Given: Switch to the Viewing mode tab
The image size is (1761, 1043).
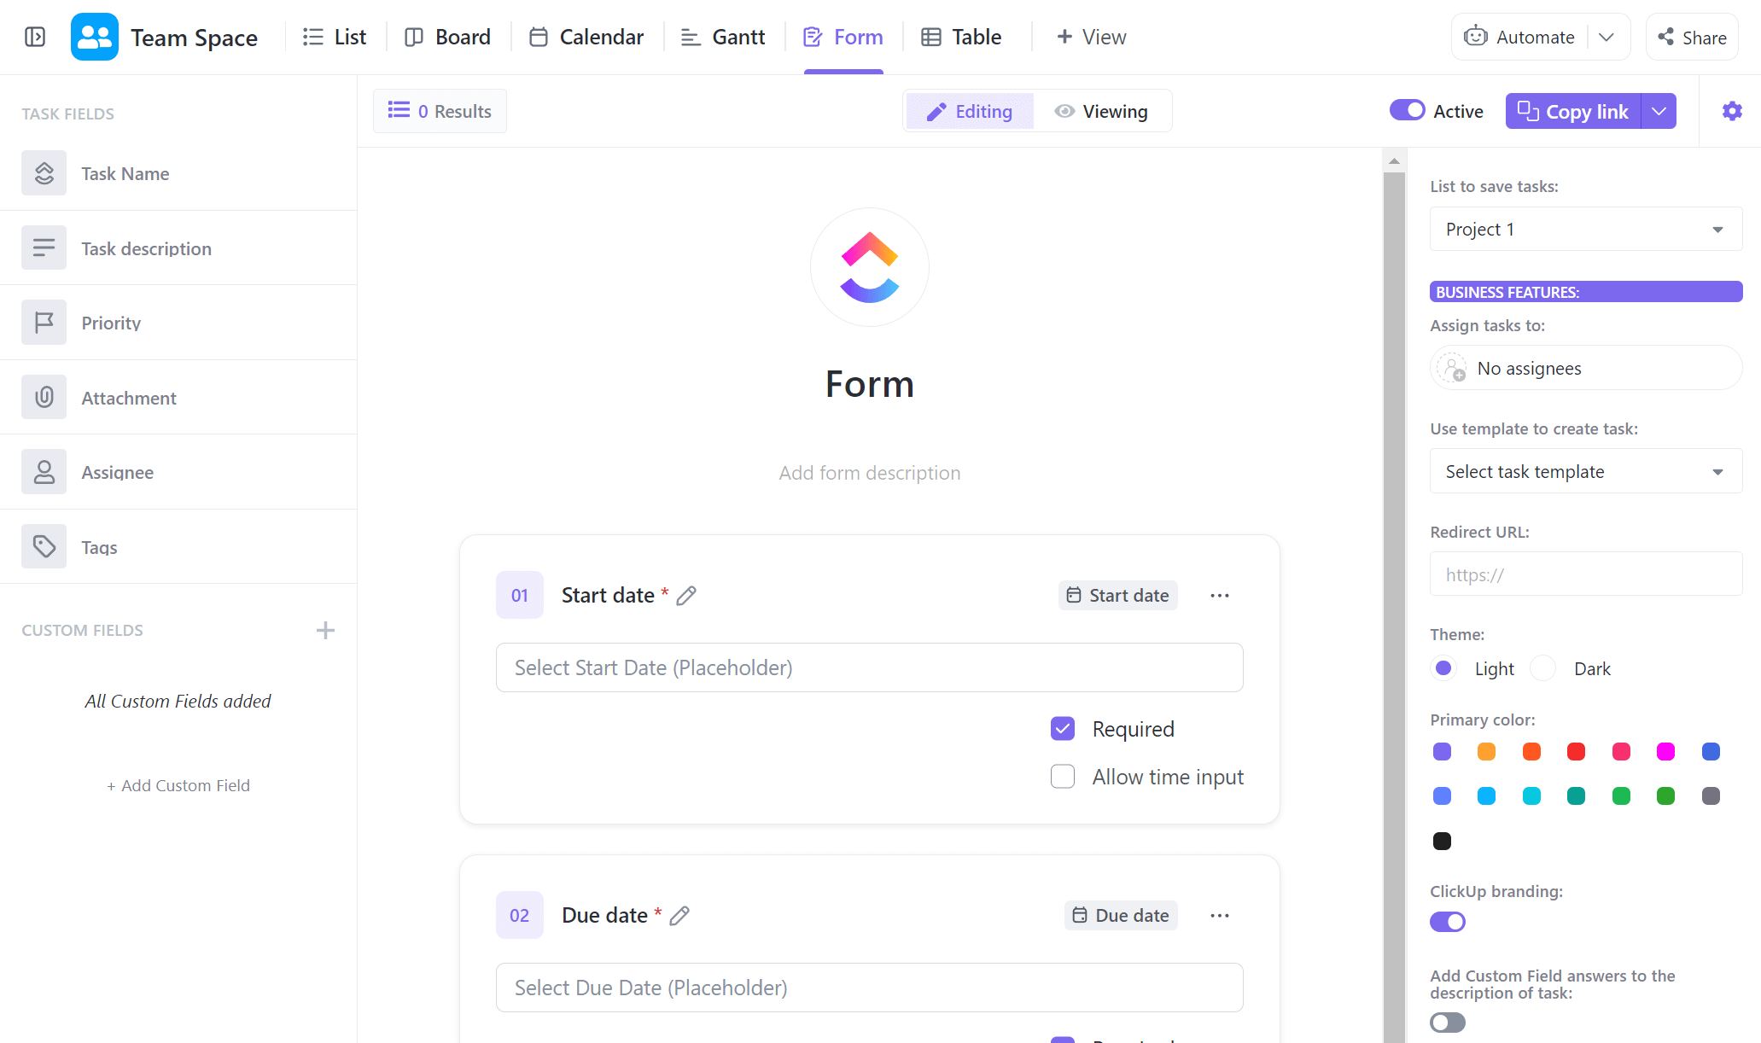Looking at the screenshot, I should 1101,112.
